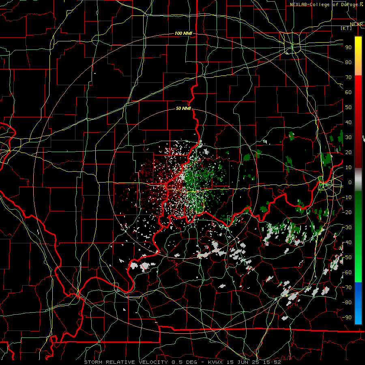Viewport: 365px width, 365px height.
Task: Click "STORM RELATIVE VELOCITY" in the caption
Action: (127, 362)
